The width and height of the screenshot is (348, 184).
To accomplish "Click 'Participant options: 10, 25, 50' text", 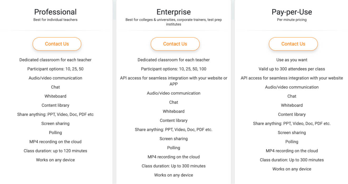I will 55,69.
